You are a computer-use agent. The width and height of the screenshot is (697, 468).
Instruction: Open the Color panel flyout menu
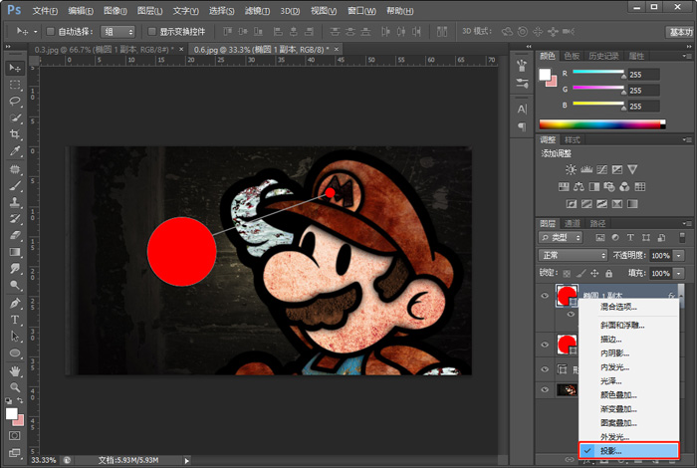pyautogui.click(x=687, y=56)
